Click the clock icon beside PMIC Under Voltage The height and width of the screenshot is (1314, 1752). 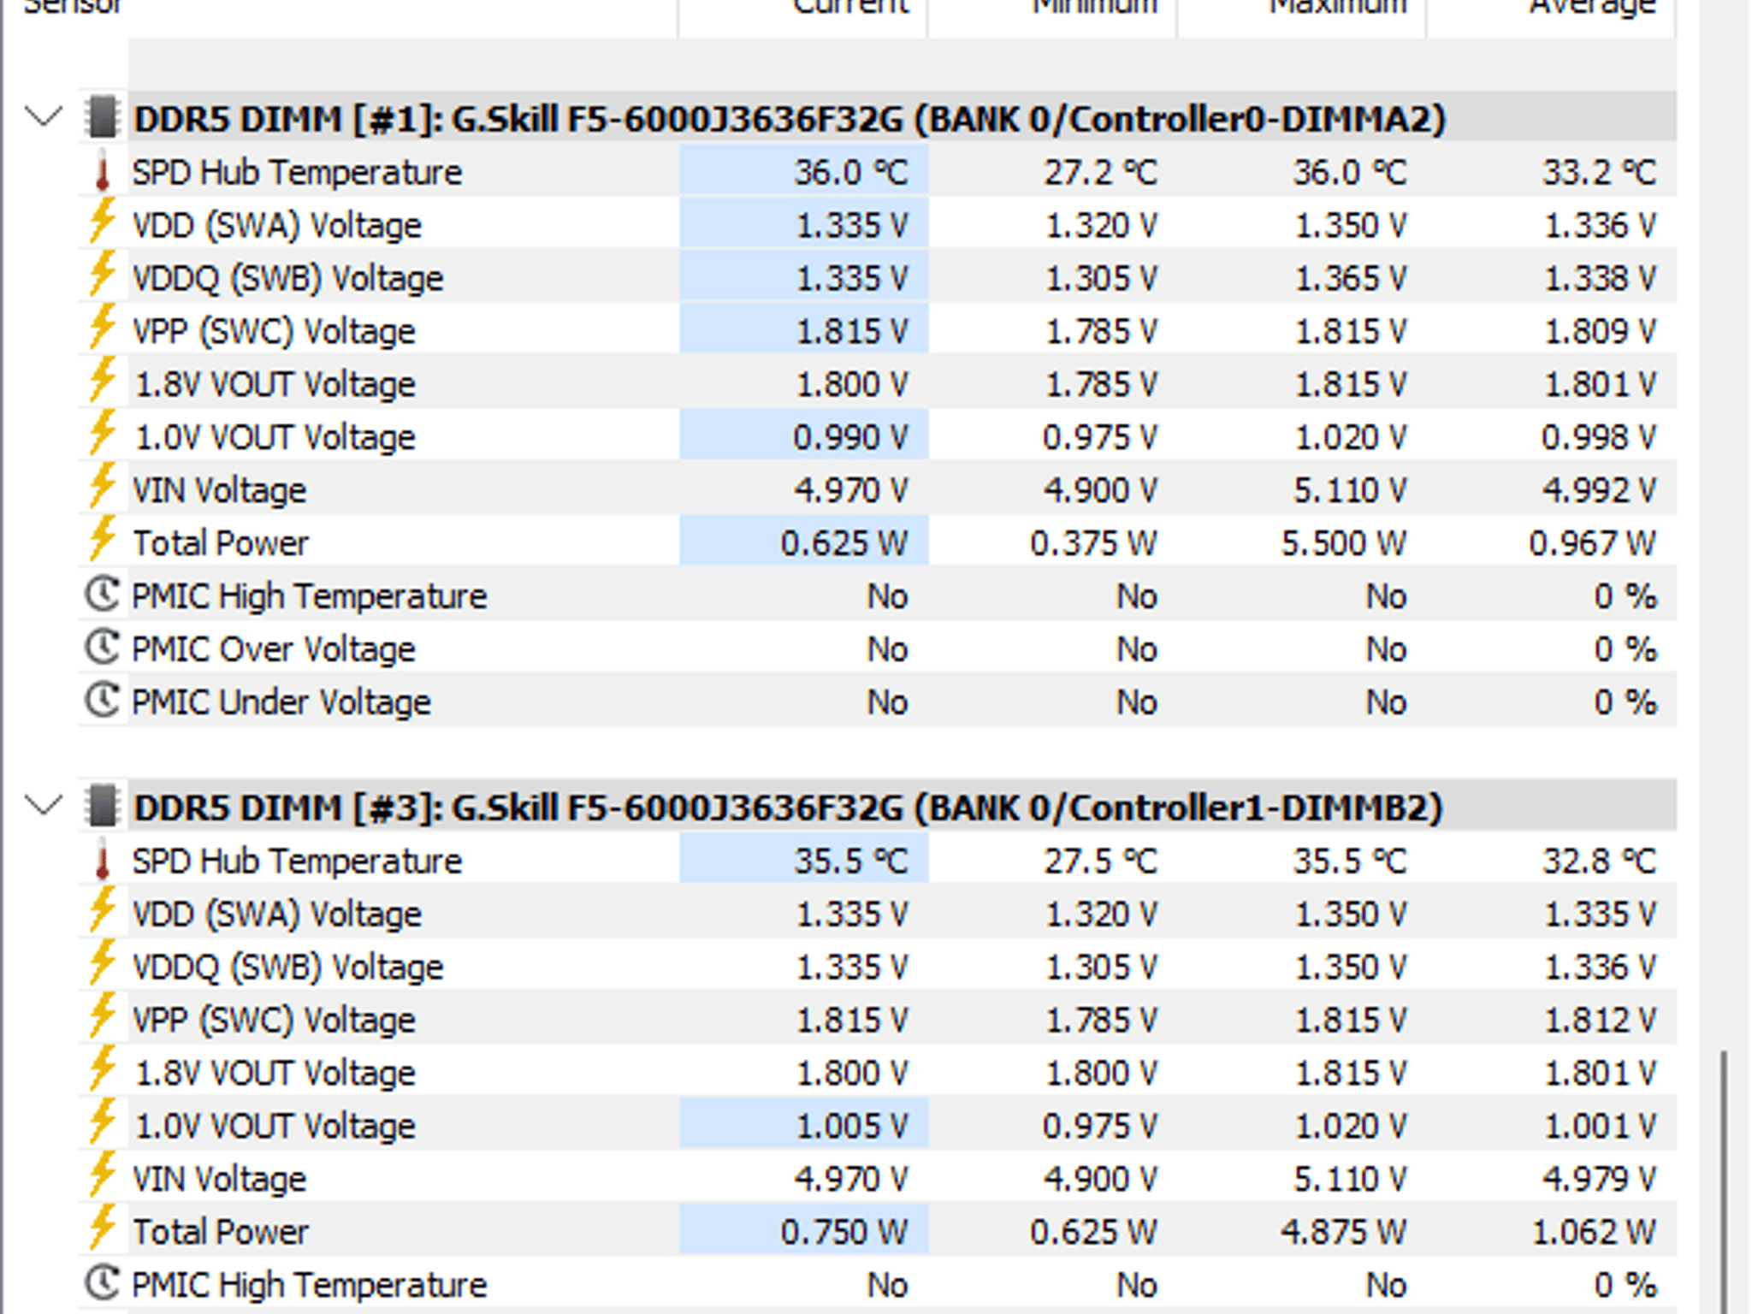pos(103,701)
